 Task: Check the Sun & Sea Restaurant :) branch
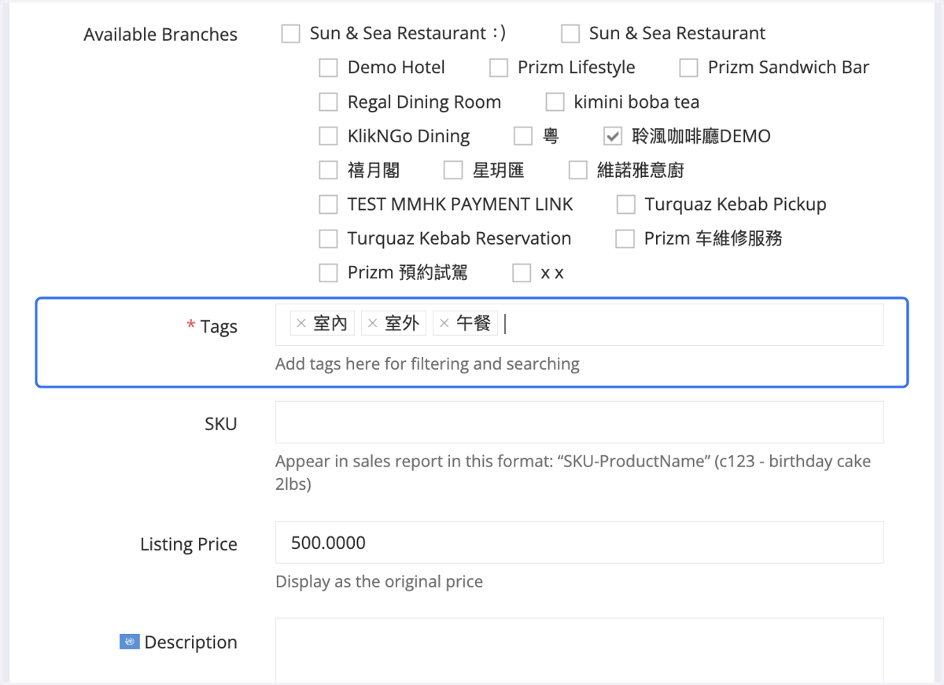point(291,34)
